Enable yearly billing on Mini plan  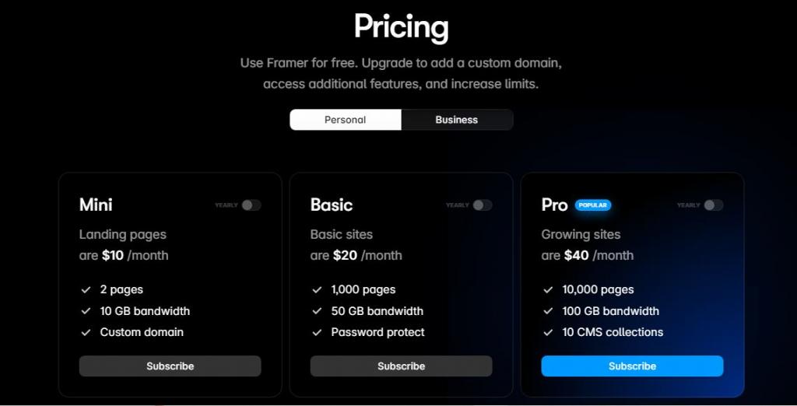tap(251, 205)
